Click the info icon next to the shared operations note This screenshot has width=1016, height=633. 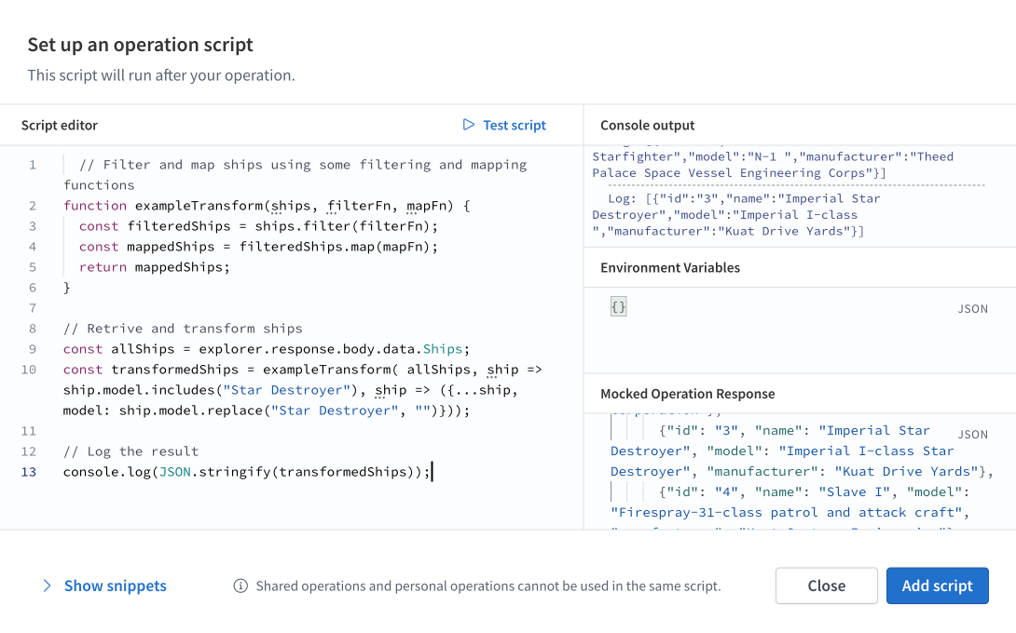240,586
